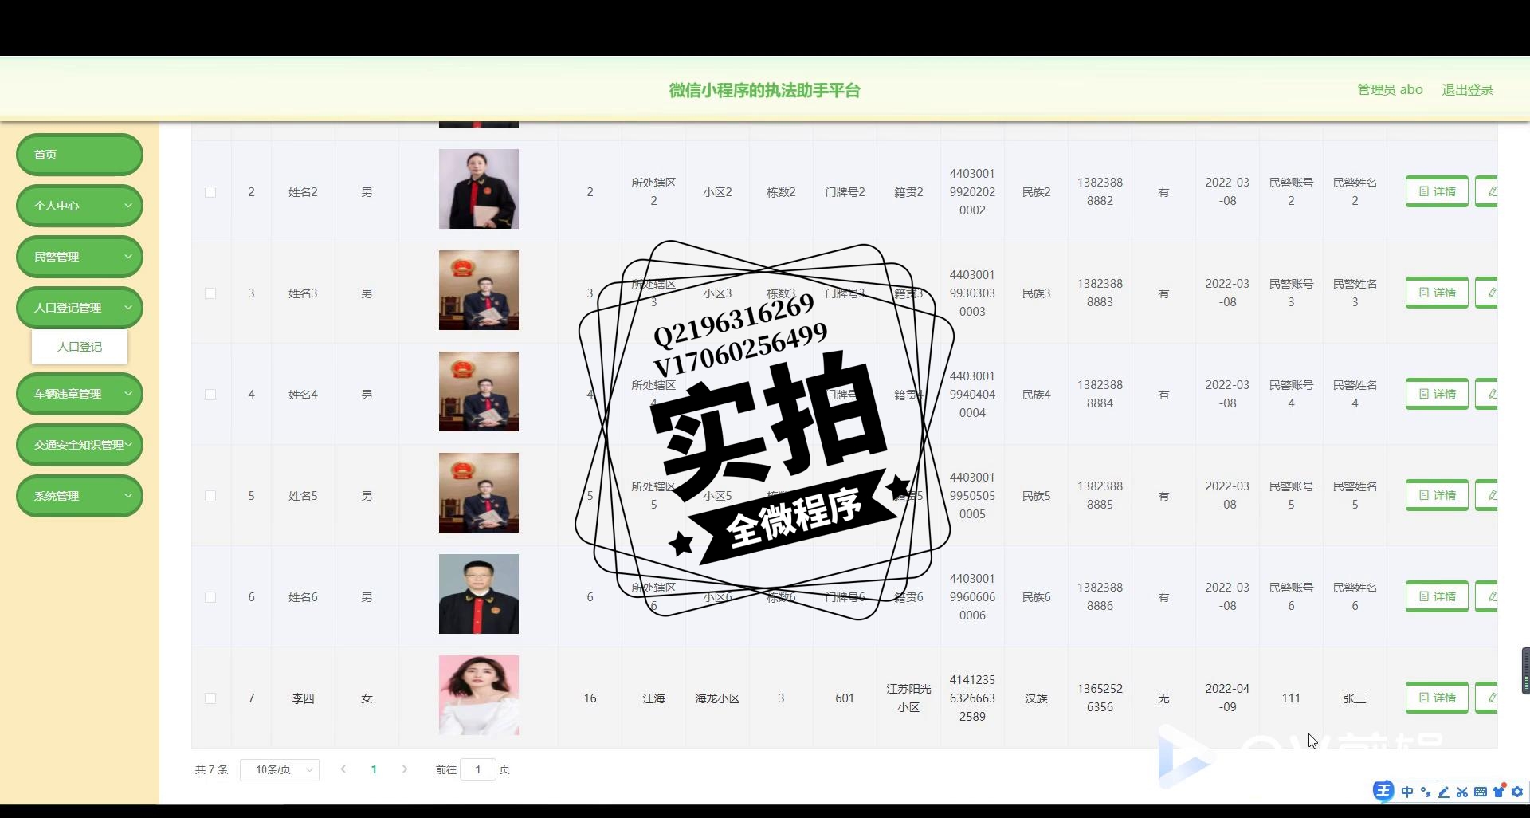The width and height of the screenshot is (1530, 818).
Task: Open the 人口登记 submenu item
Action: (80, 347)
